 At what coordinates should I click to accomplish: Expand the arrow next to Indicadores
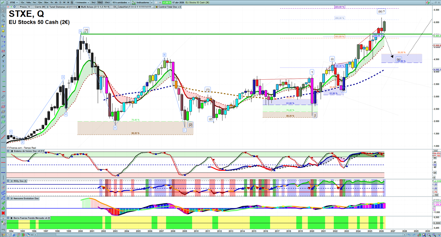[x=152, y=2]
